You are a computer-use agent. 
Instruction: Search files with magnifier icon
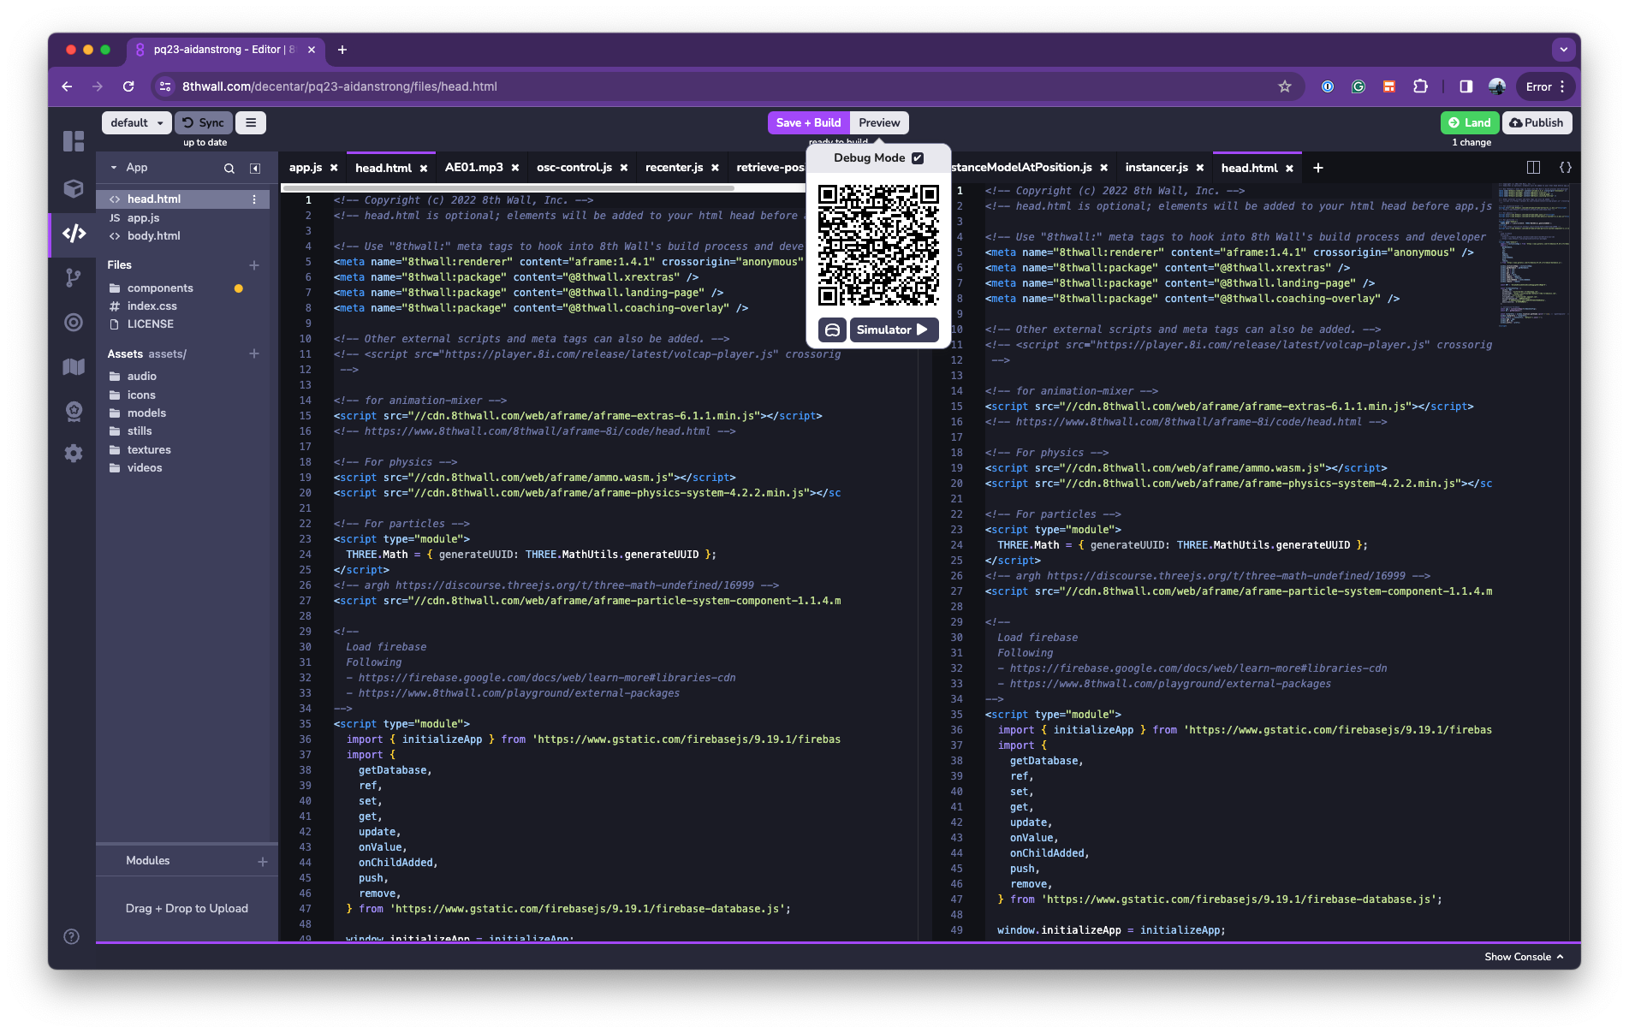(229, 169)
